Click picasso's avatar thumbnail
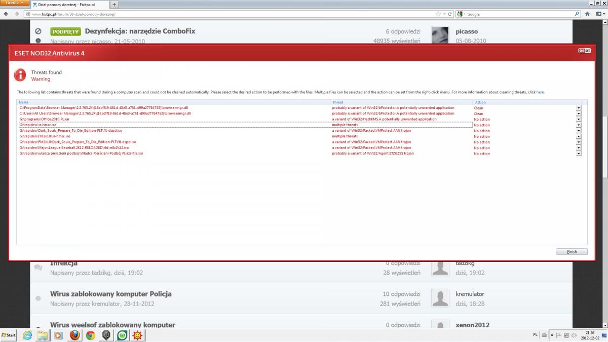 pos(440,35)
